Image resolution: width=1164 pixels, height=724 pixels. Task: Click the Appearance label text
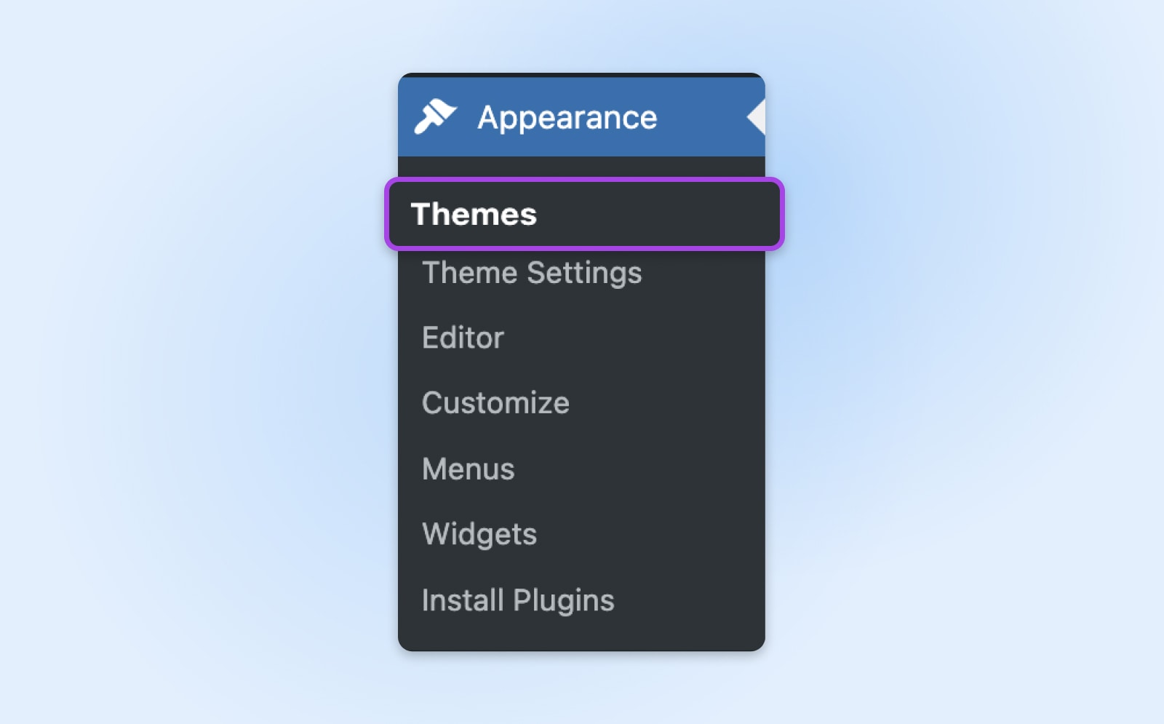click(x=567, y=117)
